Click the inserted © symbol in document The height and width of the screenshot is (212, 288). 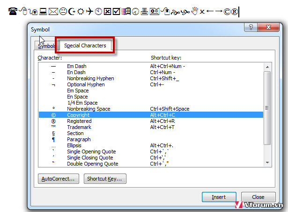(x=227, y=12)
